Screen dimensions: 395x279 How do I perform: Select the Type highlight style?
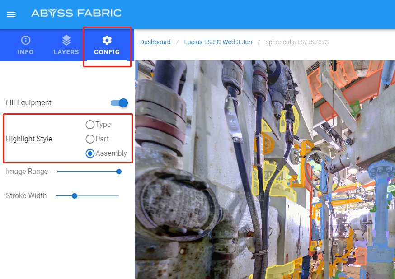[90, 125]
